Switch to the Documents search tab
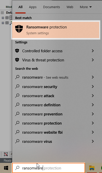 51,7
